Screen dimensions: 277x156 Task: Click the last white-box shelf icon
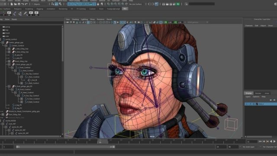[36, 13]
